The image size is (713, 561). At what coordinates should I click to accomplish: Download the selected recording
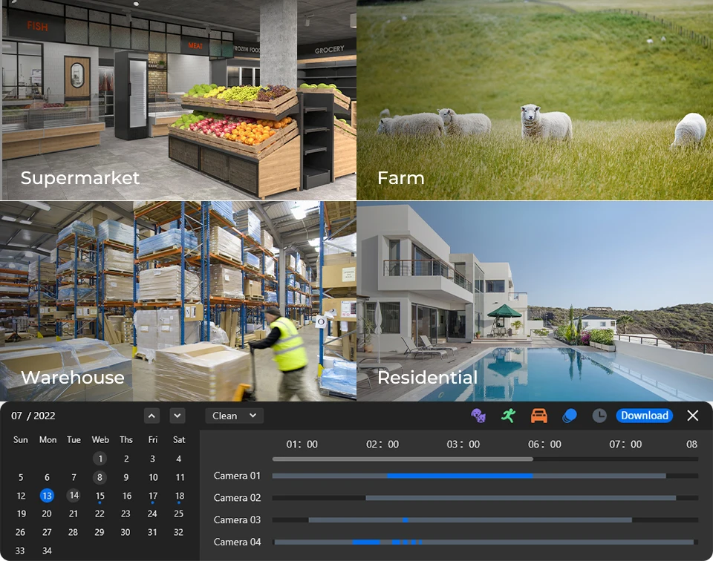coord(645,416)
